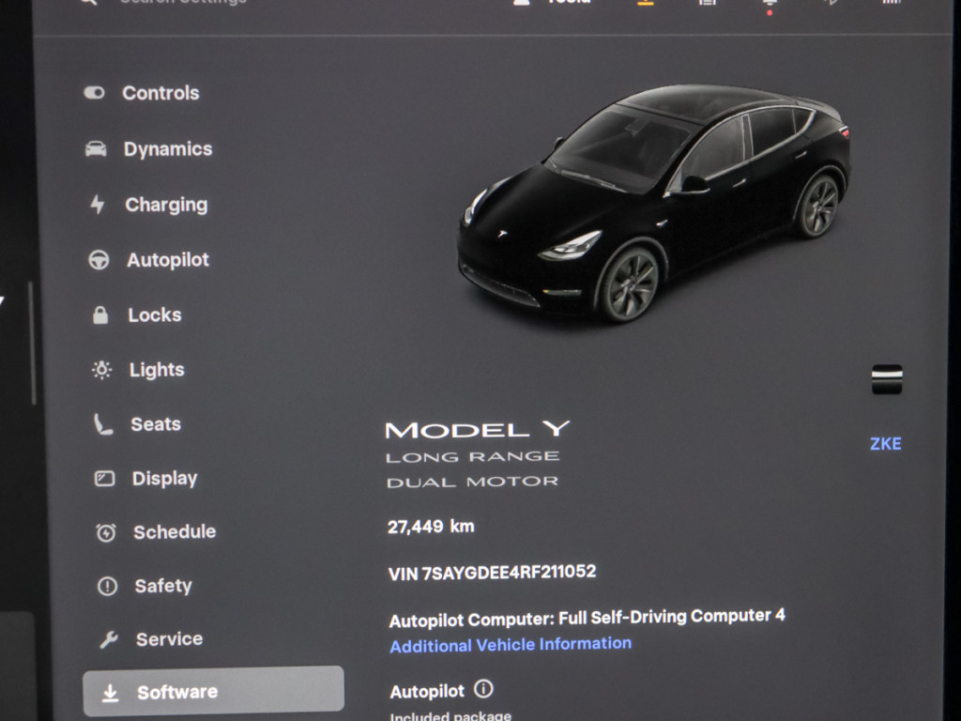Go to the Schedule settings
Image resolution: width=961 pixels, height=721 pixels.
[174, 532]
